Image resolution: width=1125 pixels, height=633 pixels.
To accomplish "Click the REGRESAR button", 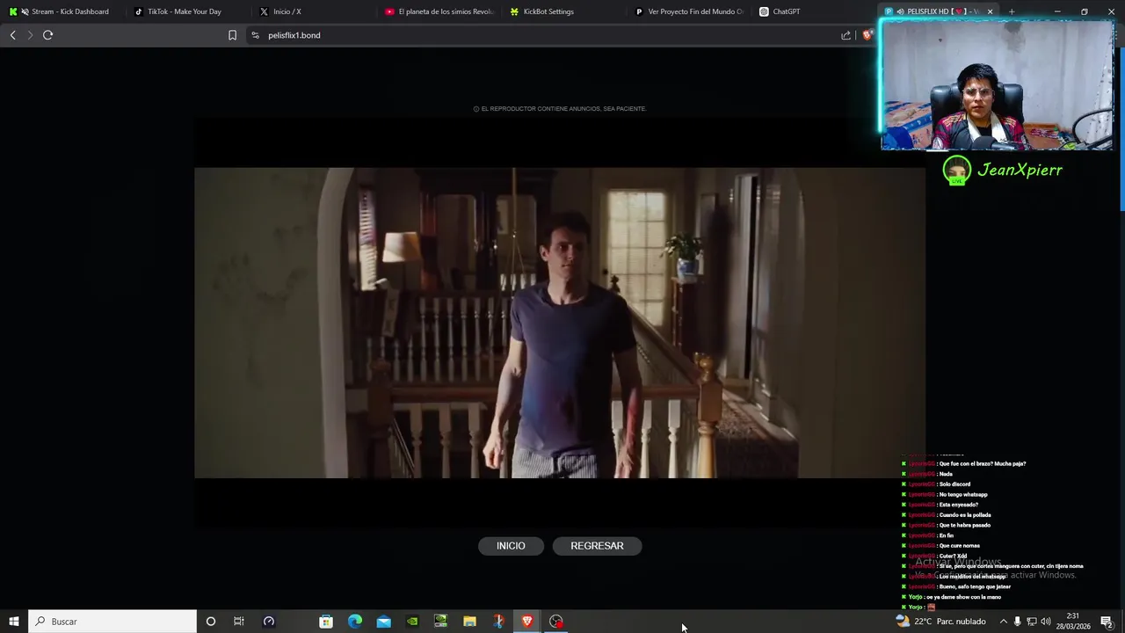I will tap(598, 546).
